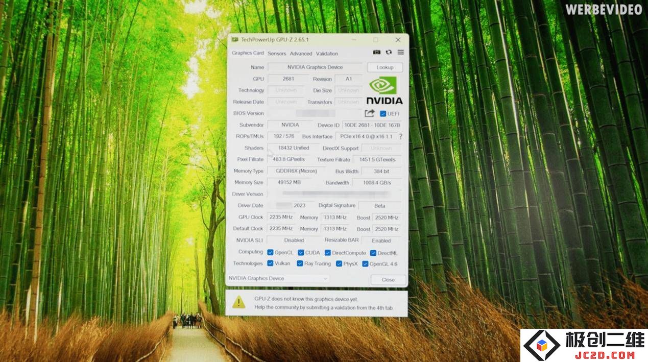Click the Memory Size value 49152 MB
The image size is (648, 362).
[289, 182]
